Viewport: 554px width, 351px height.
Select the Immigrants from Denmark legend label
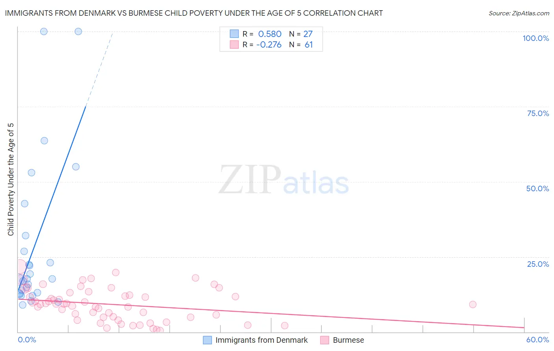coord(262,340)
